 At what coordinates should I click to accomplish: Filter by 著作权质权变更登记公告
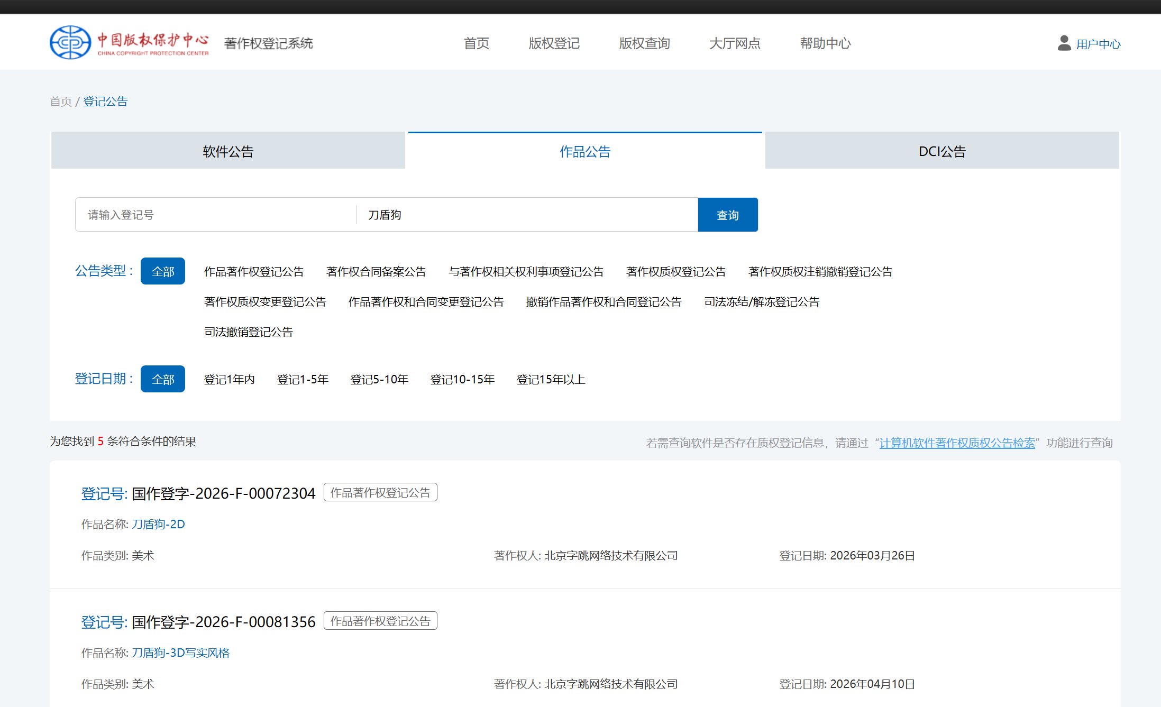coord(265,301)
